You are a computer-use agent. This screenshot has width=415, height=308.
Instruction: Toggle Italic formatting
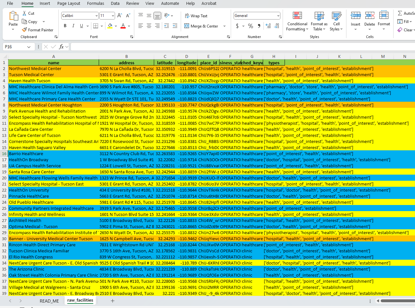[73, 26]
